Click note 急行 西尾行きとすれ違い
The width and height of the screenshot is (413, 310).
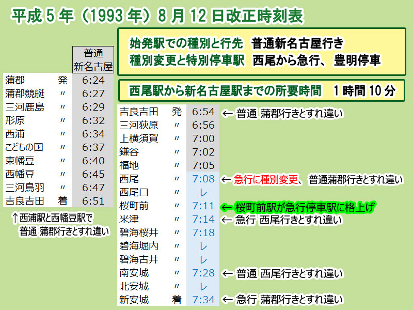tap(289, 220)
